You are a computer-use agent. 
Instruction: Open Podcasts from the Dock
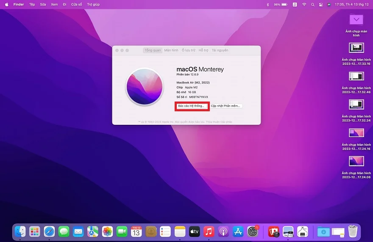point(223,231)
